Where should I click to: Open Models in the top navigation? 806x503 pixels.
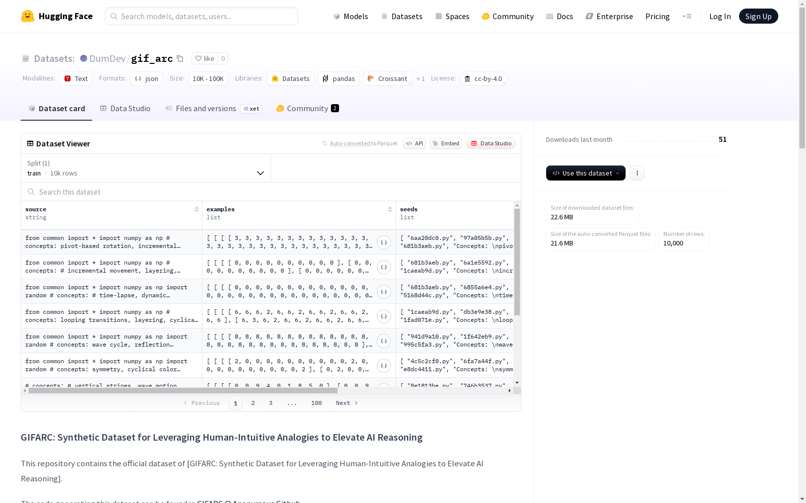pos(351,16)
